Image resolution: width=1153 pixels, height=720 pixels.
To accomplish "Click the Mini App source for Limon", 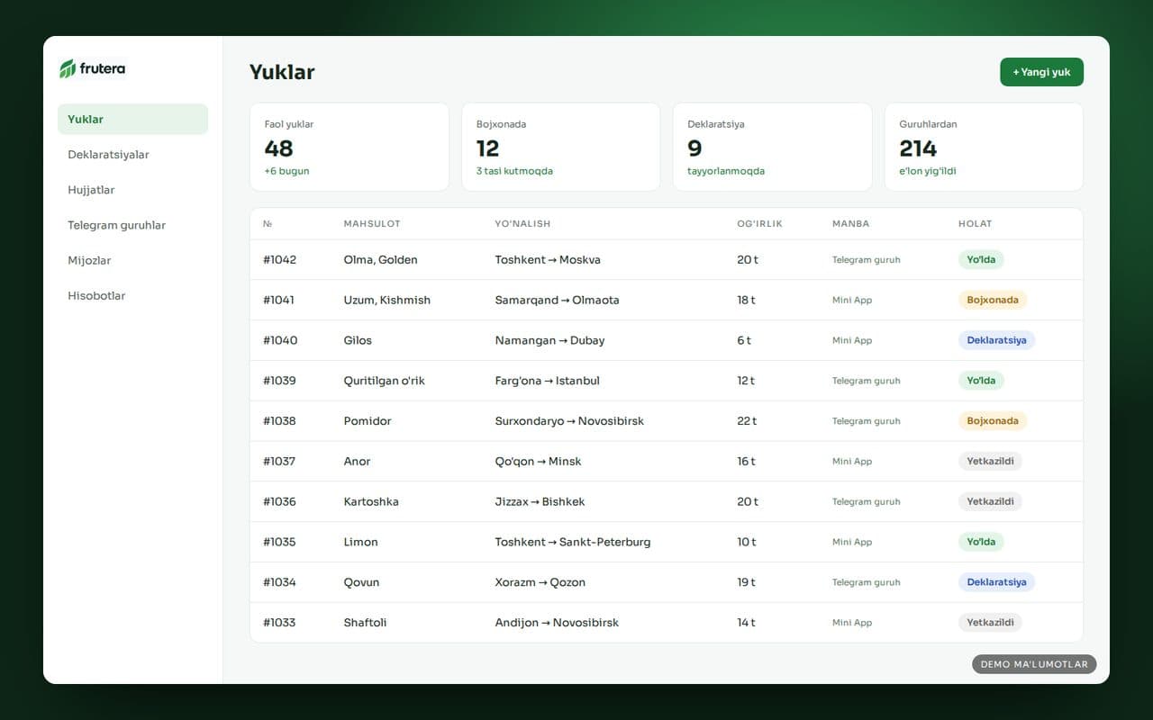I will click(852, 542).
